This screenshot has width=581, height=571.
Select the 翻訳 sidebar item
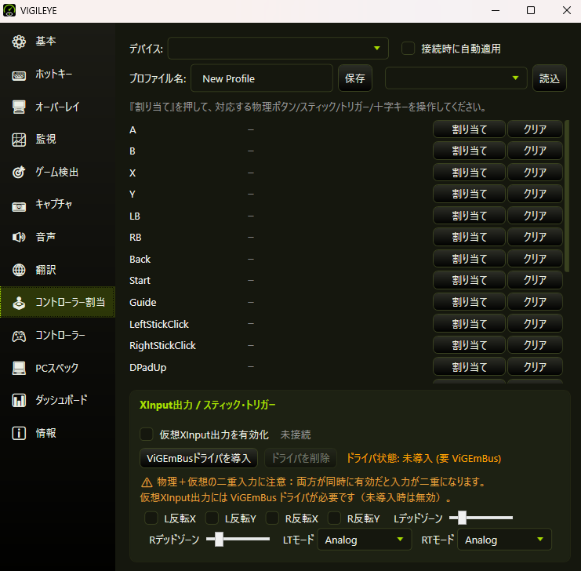pyautogui.click(x=57, y=270)
